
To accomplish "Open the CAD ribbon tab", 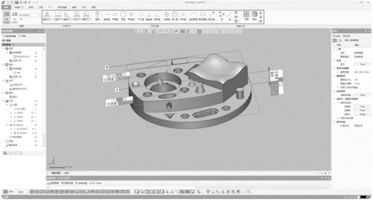I will [x=84, y=8].
